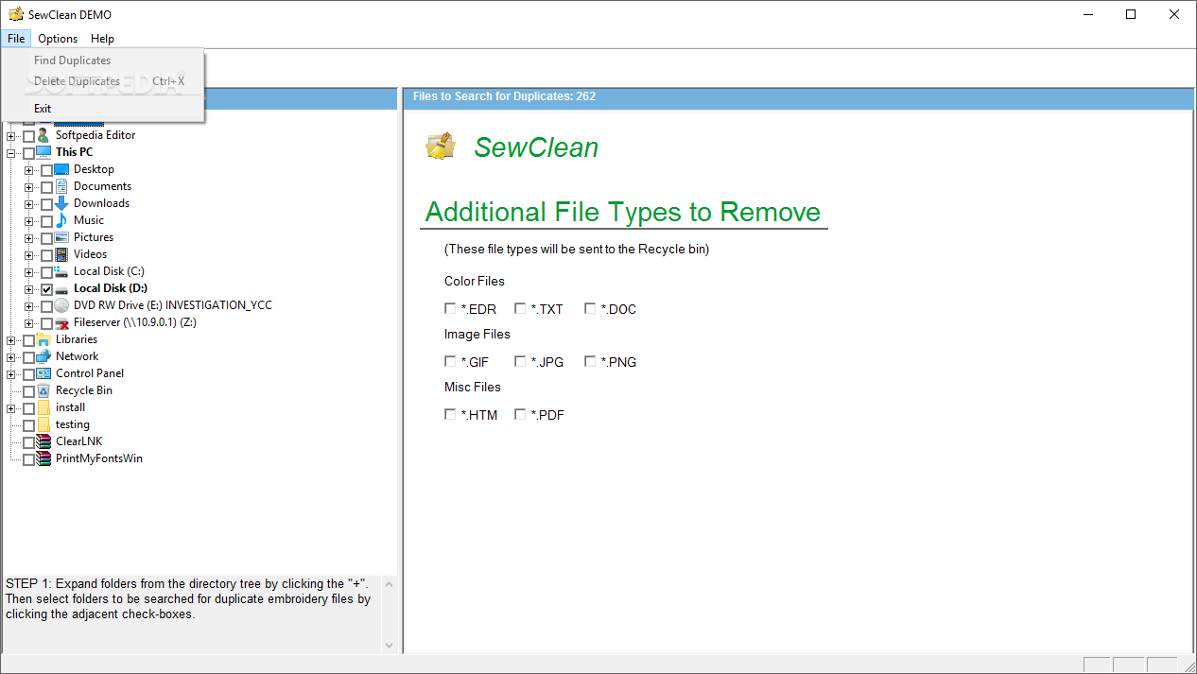The height and width of the screenshot is (674, 1197).
Task: Click the instructions panel scroll-down arrow
Action: click(x=389, y=645)
